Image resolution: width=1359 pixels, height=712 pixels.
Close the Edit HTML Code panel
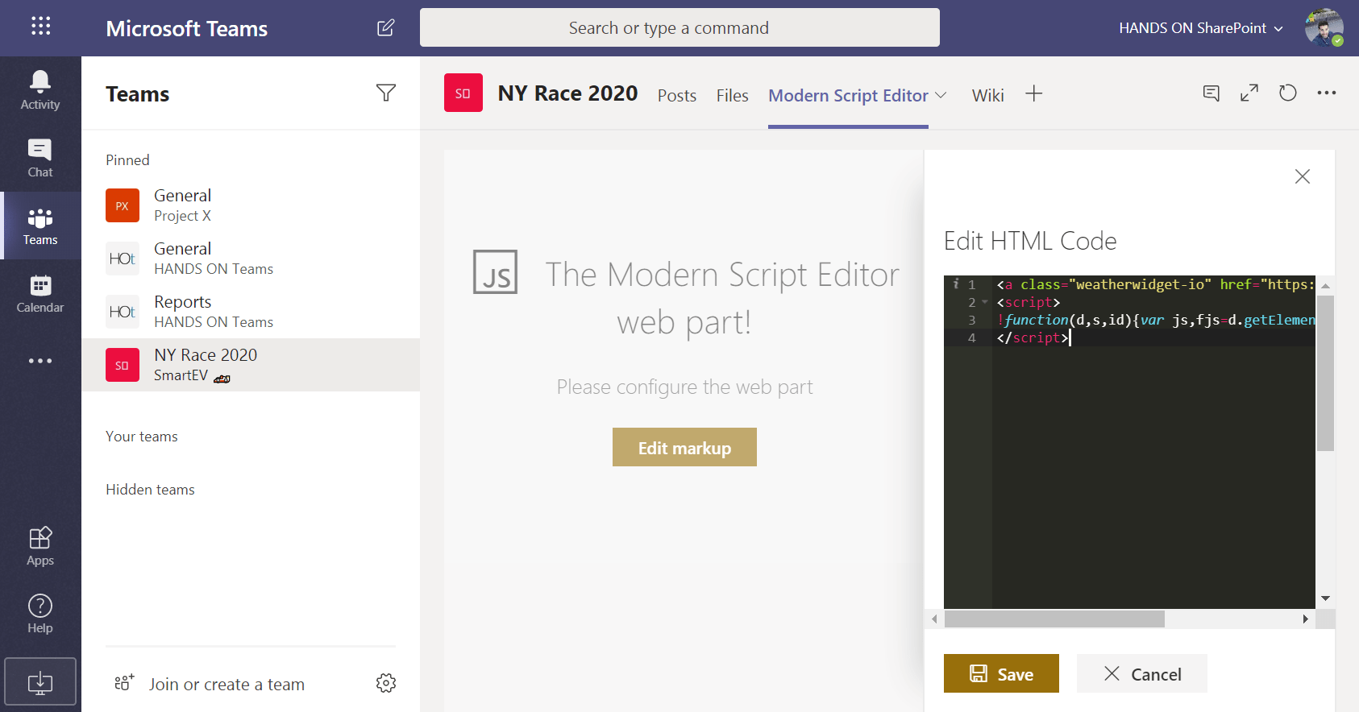[x=1303, y=176]
